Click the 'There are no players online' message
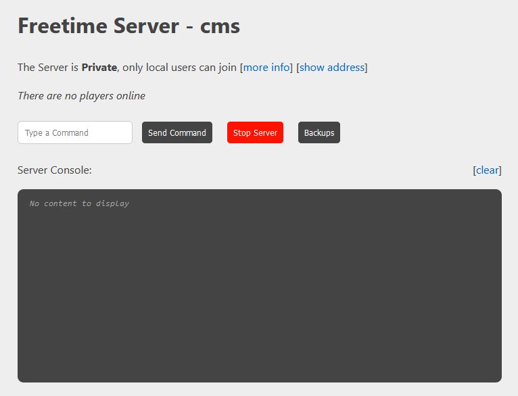This screenshot has height=396, width=518. click(81, 96)
